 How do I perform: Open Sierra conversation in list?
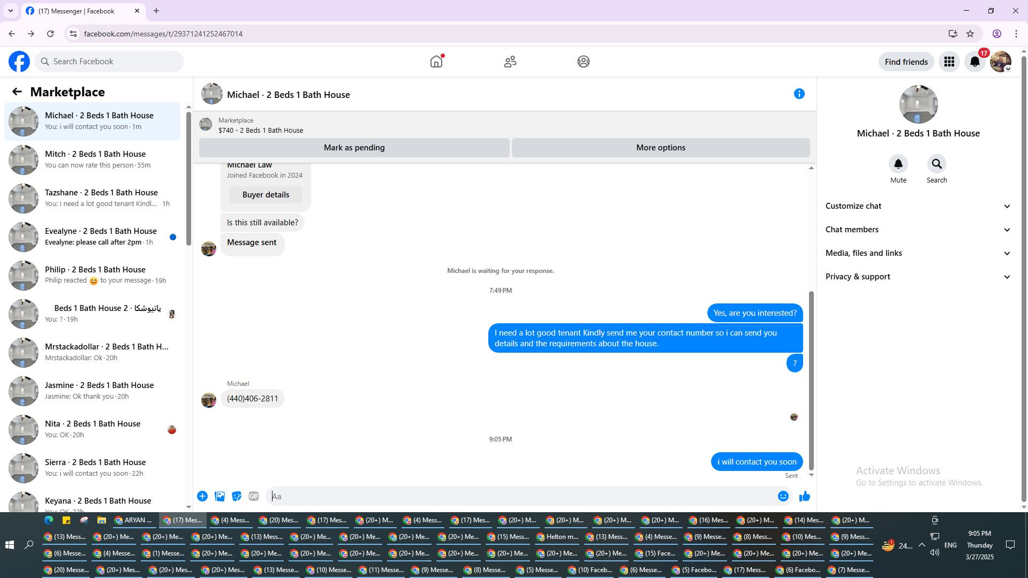point(93,468)
